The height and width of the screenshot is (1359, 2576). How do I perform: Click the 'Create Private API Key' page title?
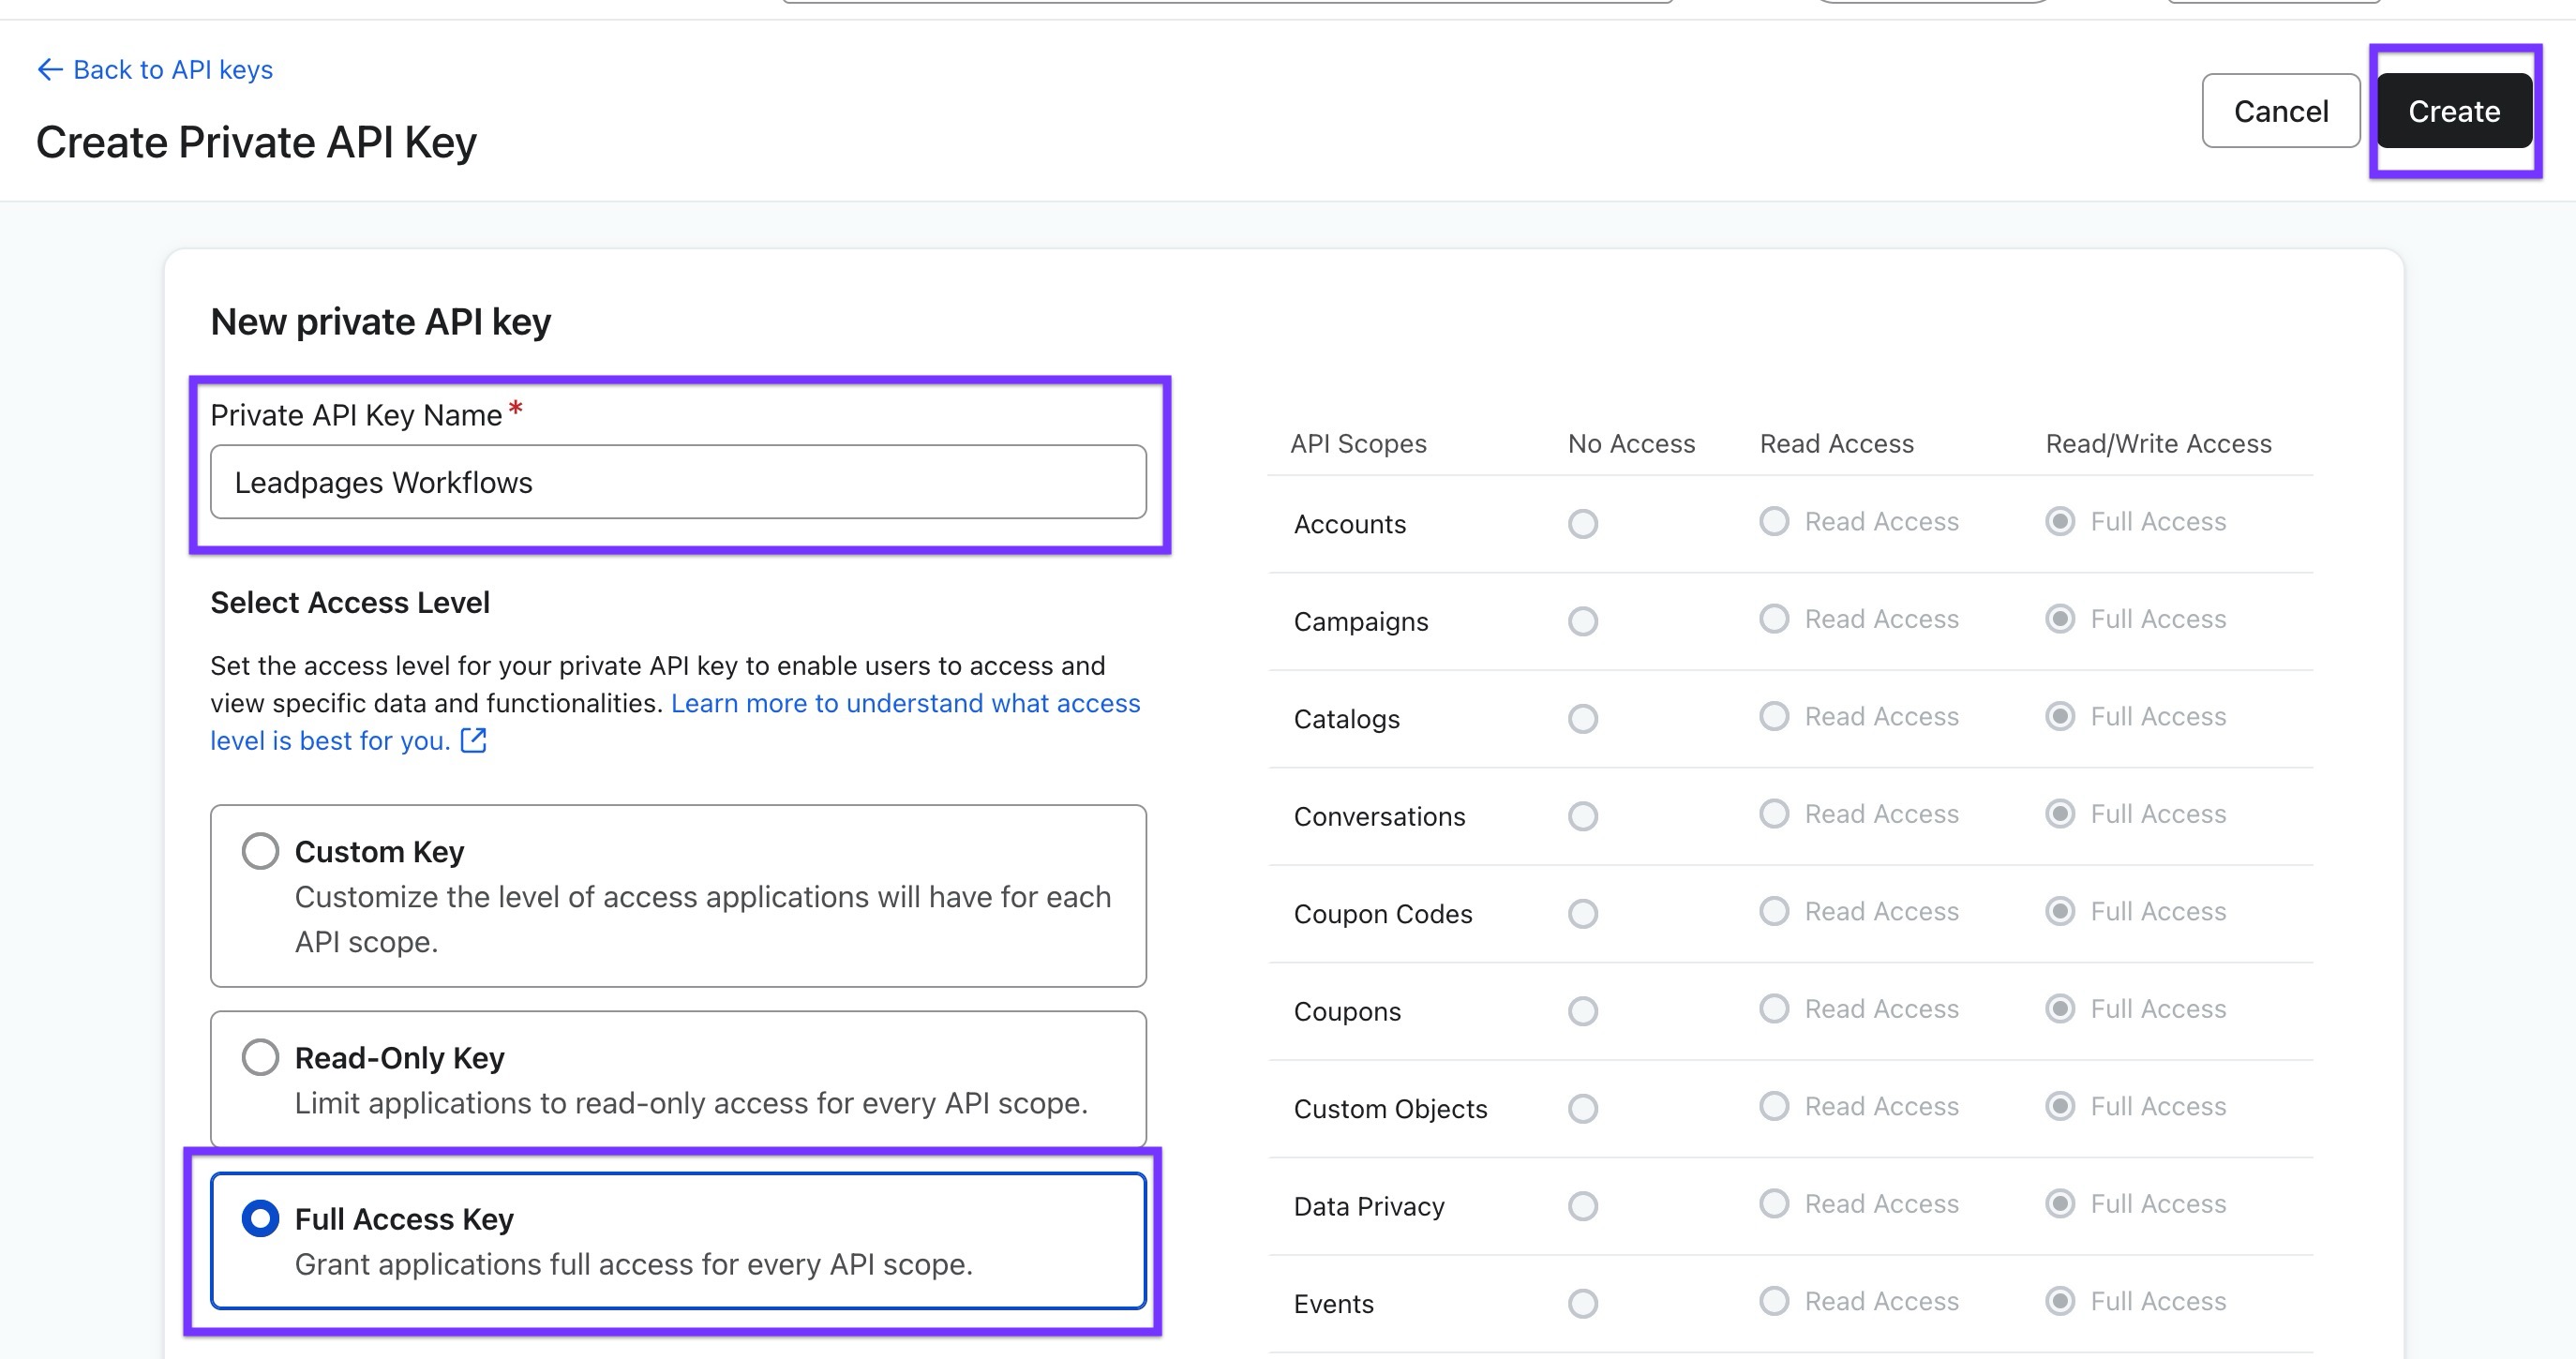point(256,142)
